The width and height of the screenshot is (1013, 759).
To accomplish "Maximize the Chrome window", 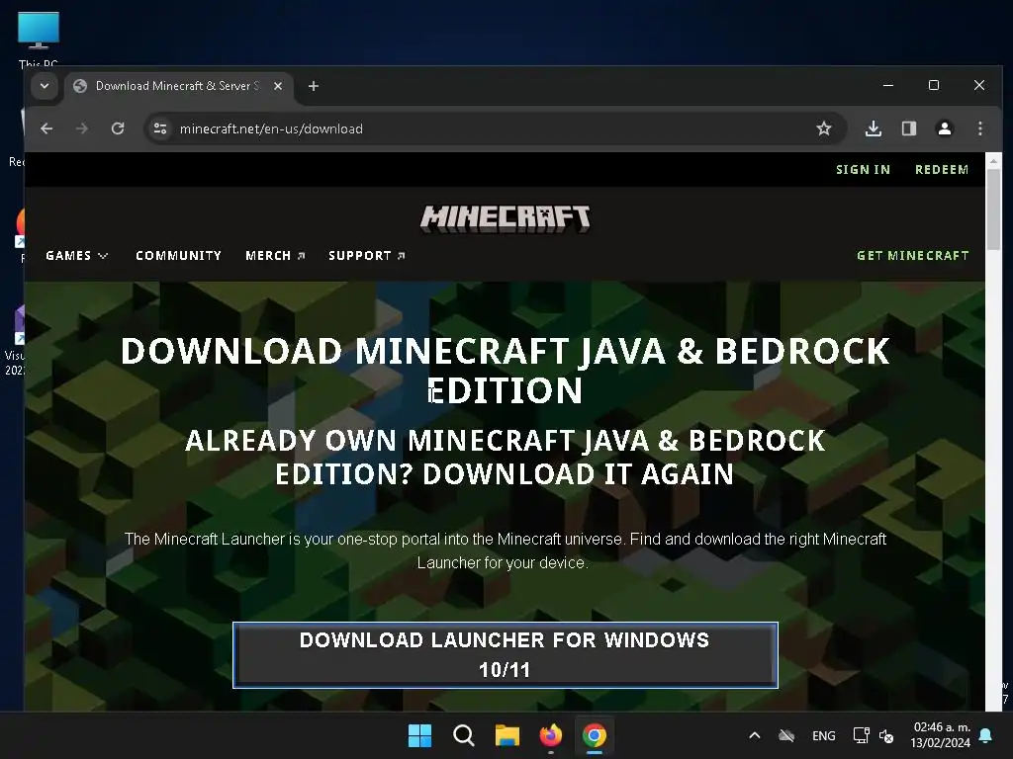I will [934, 85].
